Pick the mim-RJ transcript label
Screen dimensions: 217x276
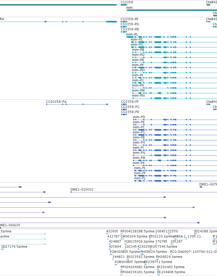[138, 80]
